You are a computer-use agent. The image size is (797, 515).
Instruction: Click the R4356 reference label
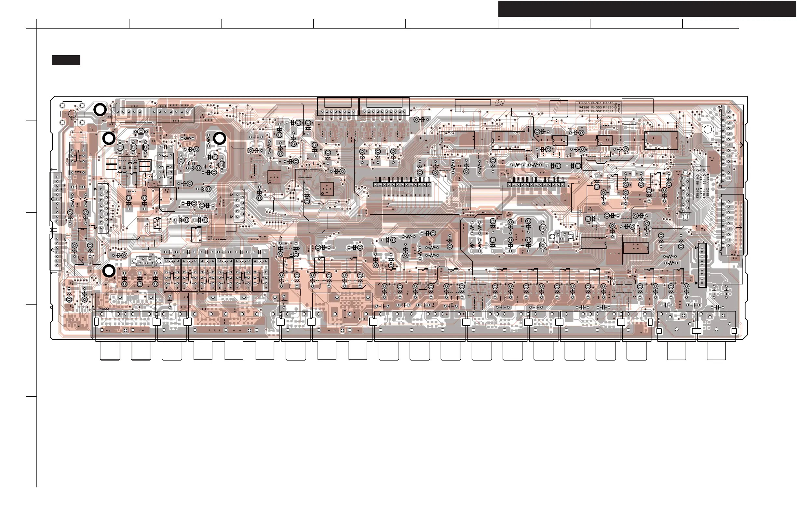coord(584,107)
